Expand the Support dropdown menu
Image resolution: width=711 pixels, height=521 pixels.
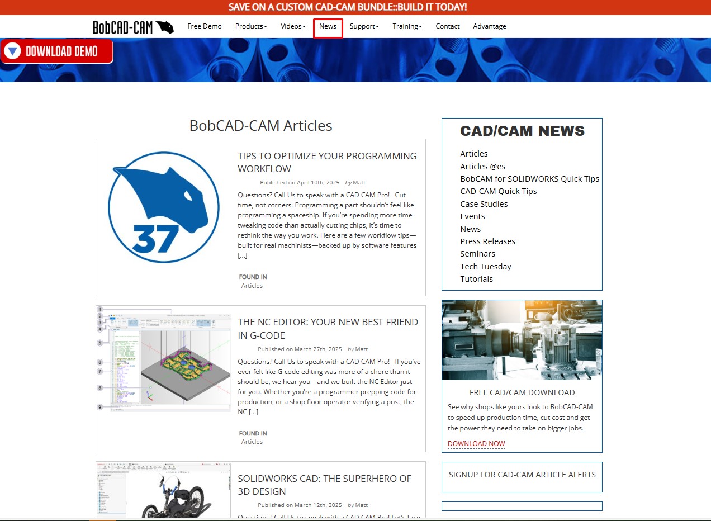pos(364,26)
